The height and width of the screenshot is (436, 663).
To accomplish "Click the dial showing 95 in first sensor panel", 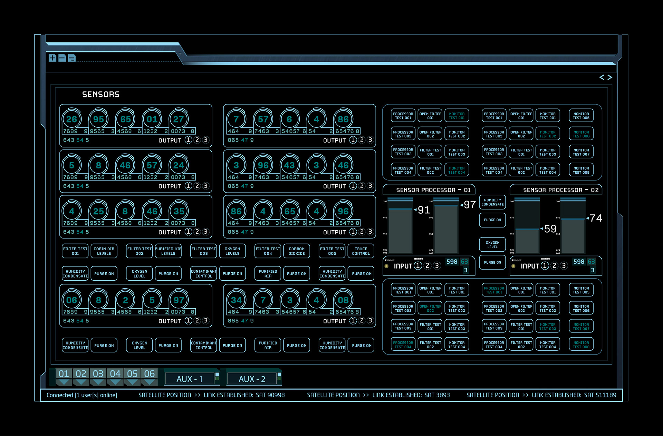I will click(x=98, y=119).
